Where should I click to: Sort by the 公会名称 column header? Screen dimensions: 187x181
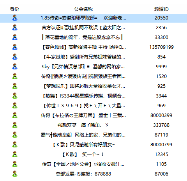point(83,9)
